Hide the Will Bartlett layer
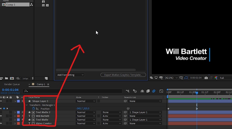 click(x=1, y=116)
